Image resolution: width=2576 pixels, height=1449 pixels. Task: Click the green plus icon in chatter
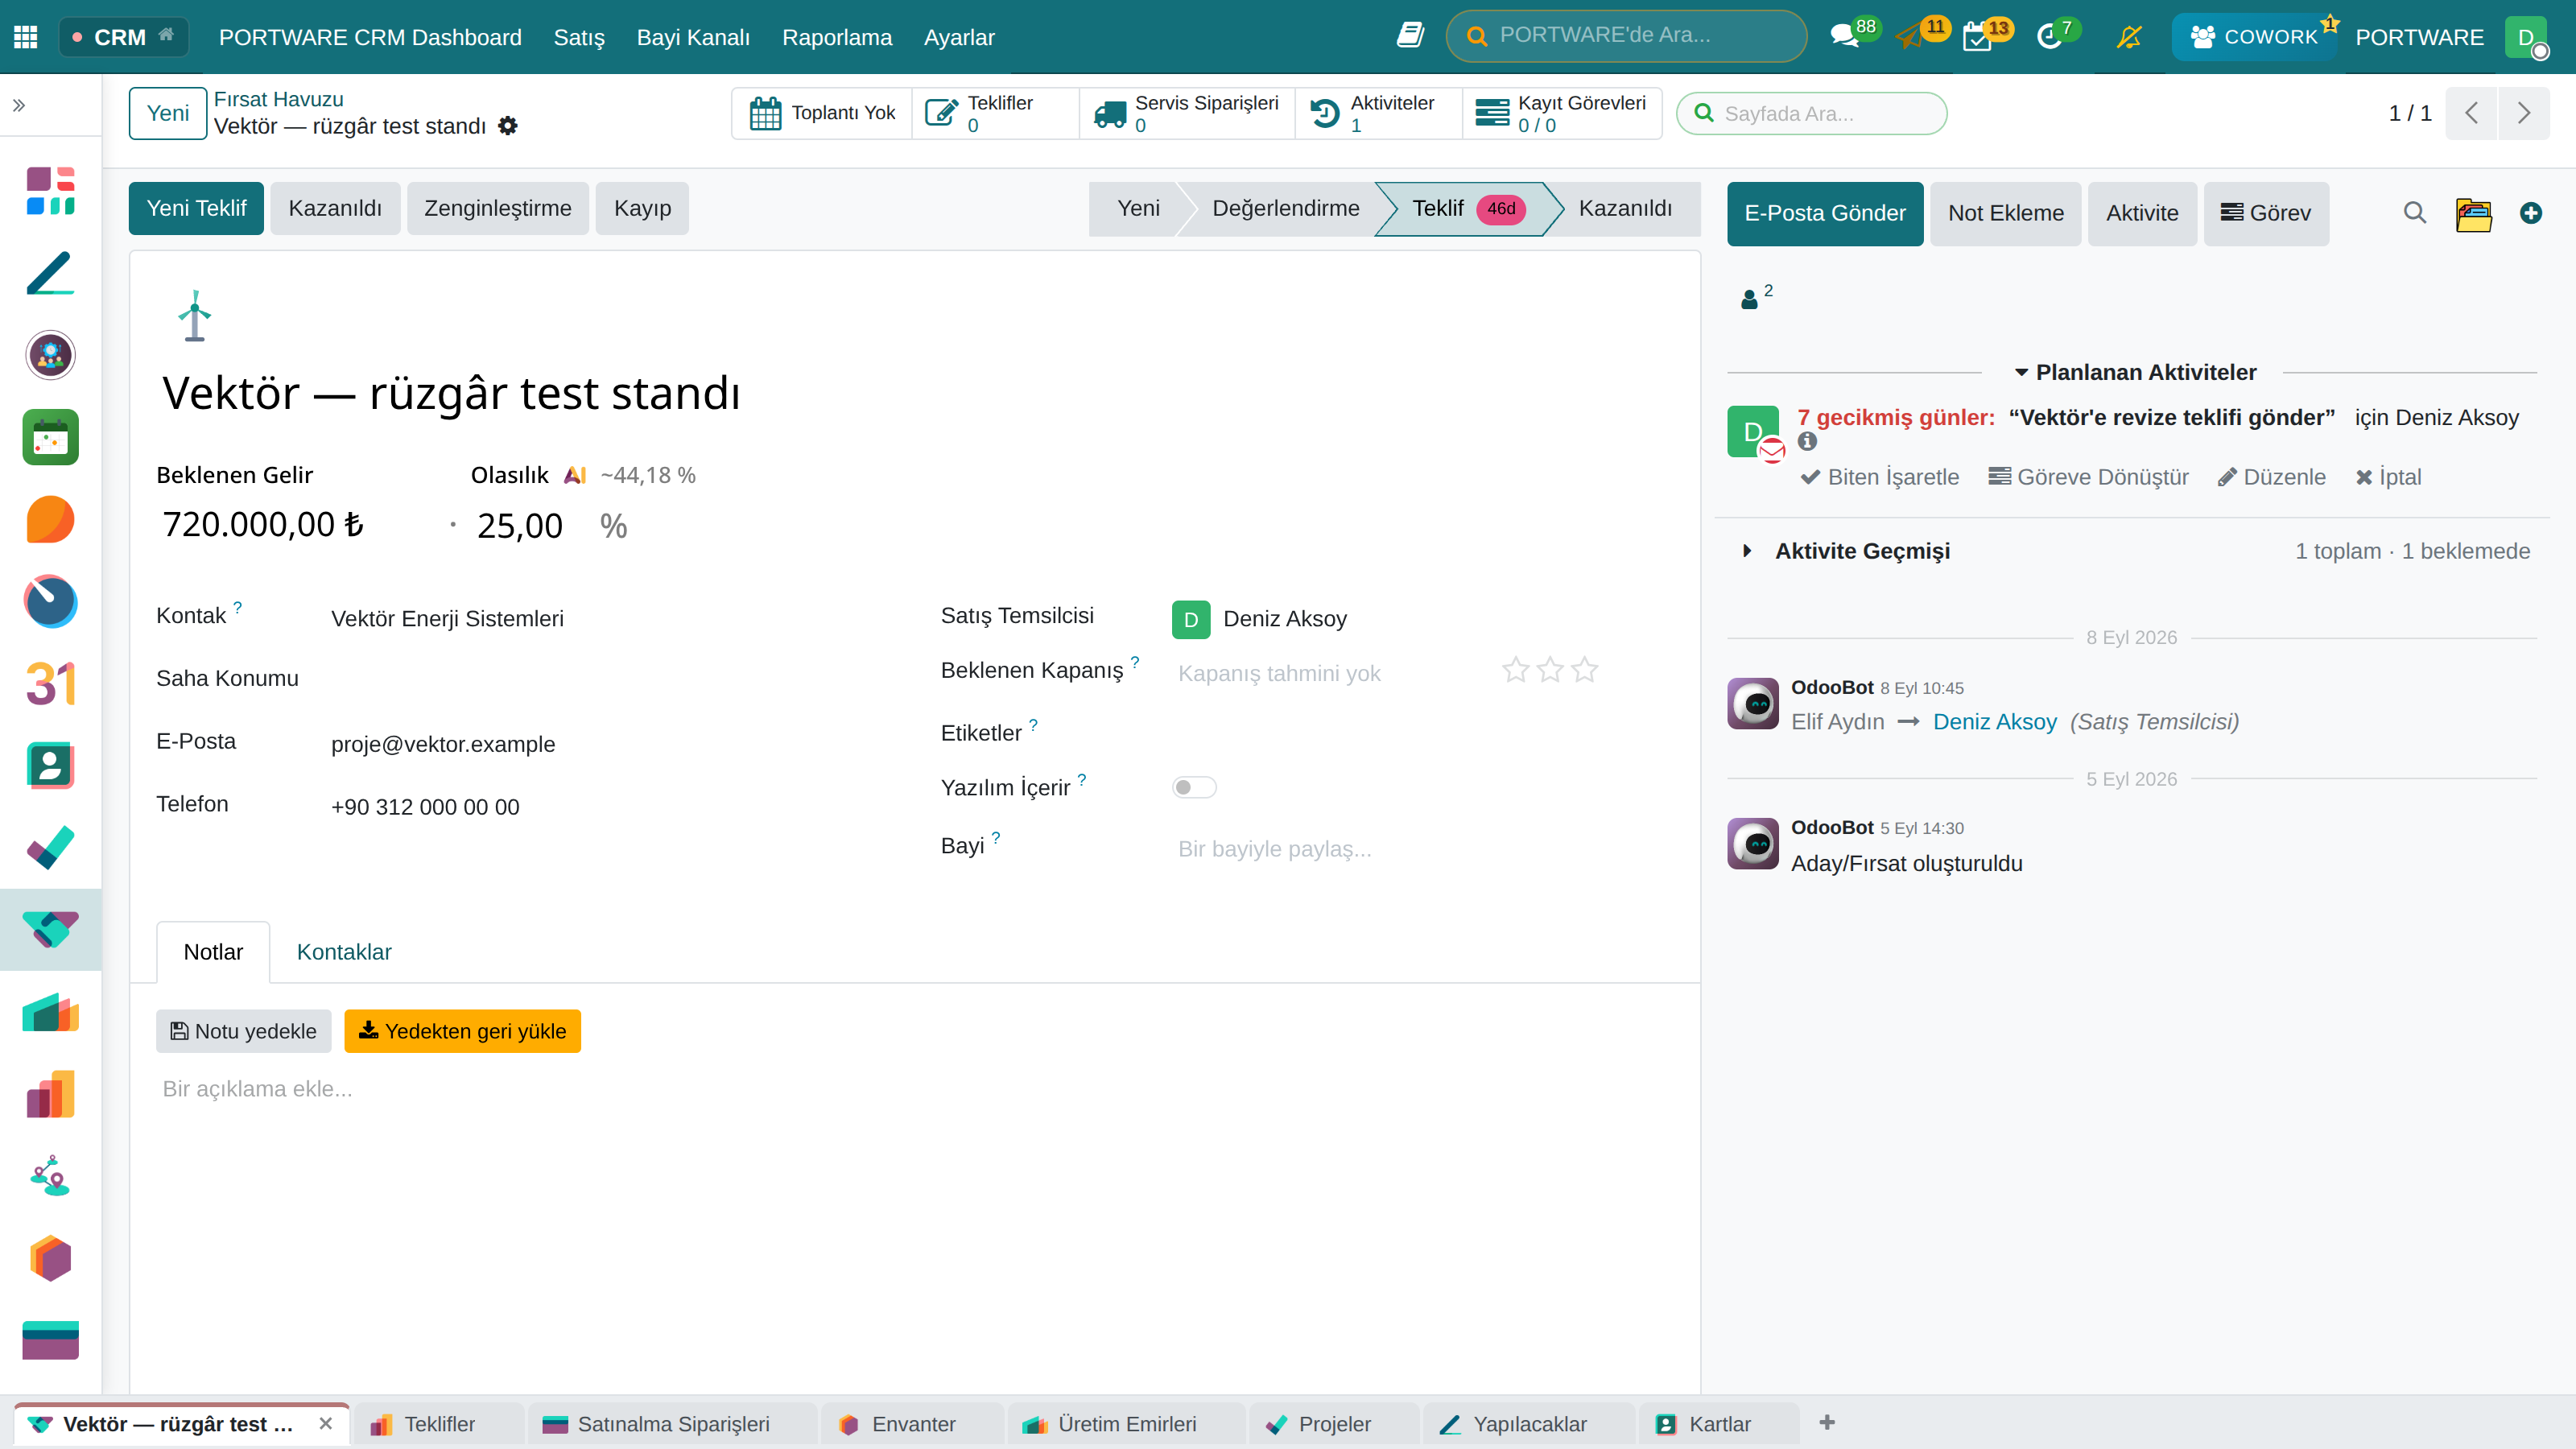coord(2530,213)
